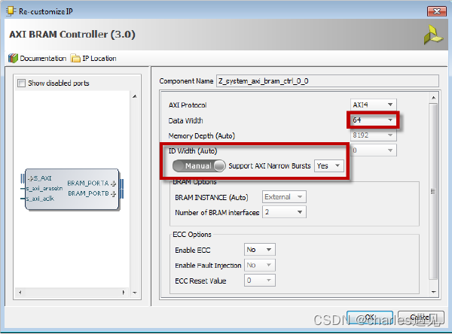Open the Enable Fault Injection dropdown

pyautogui.click(x=259, y=265)
